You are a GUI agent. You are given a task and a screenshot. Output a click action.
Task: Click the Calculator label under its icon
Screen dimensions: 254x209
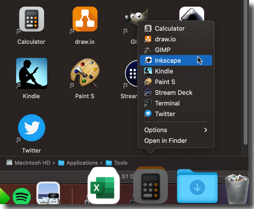[x=31, y=42]
